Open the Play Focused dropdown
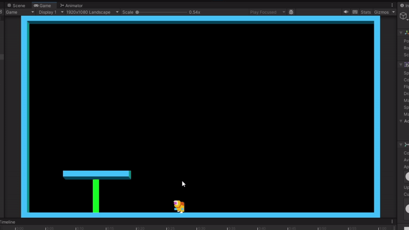The image size is (409, 230). 267,12
